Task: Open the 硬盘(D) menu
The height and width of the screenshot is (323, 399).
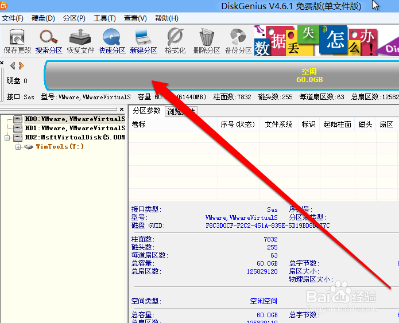Action: coord(43,18)
